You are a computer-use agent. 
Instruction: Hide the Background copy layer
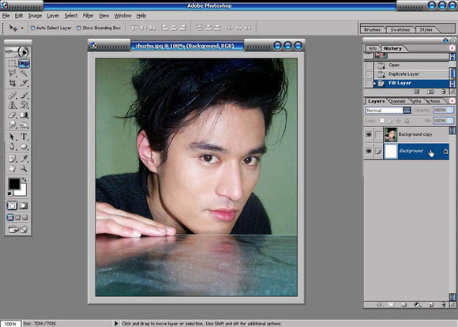point(369,134)
